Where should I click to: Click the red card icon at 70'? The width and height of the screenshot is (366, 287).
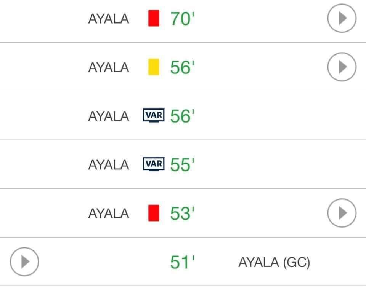tap(153, 18)
